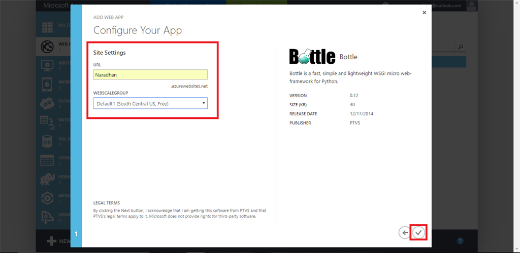Click the release date '12/17/2014'
This screenshot has width=520, height=253.
pos(362,114)
